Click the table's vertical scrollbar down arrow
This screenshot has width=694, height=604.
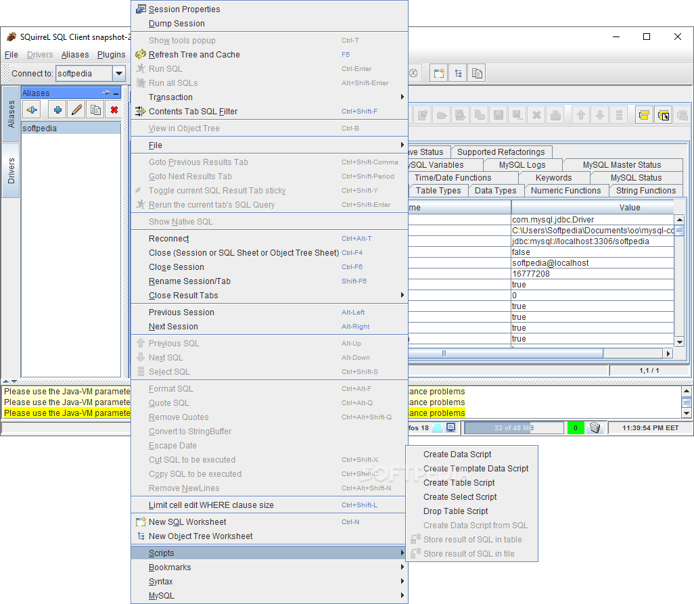click(x=679, y=342)
